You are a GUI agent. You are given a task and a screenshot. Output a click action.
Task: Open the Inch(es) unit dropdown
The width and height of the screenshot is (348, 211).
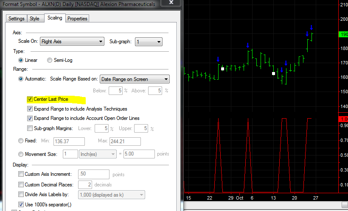pos(98,154)
